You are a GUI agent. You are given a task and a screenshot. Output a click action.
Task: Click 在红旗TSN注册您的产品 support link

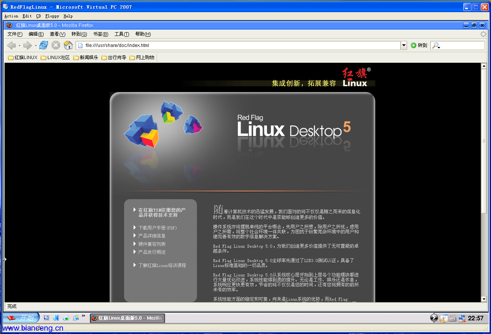click(x=162, y=212)
